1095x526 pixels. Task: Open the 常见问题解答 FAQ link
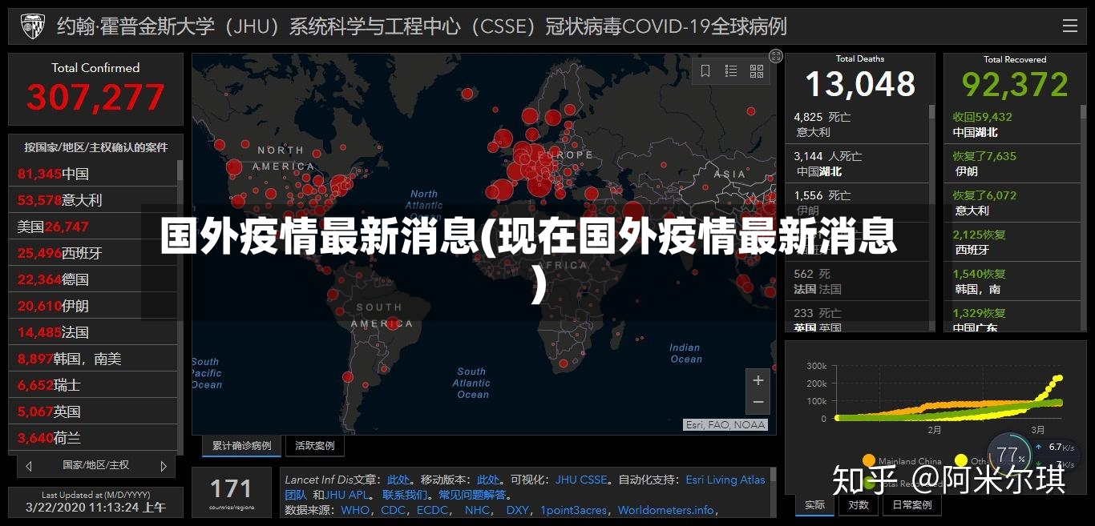click(x=471, y=495)
